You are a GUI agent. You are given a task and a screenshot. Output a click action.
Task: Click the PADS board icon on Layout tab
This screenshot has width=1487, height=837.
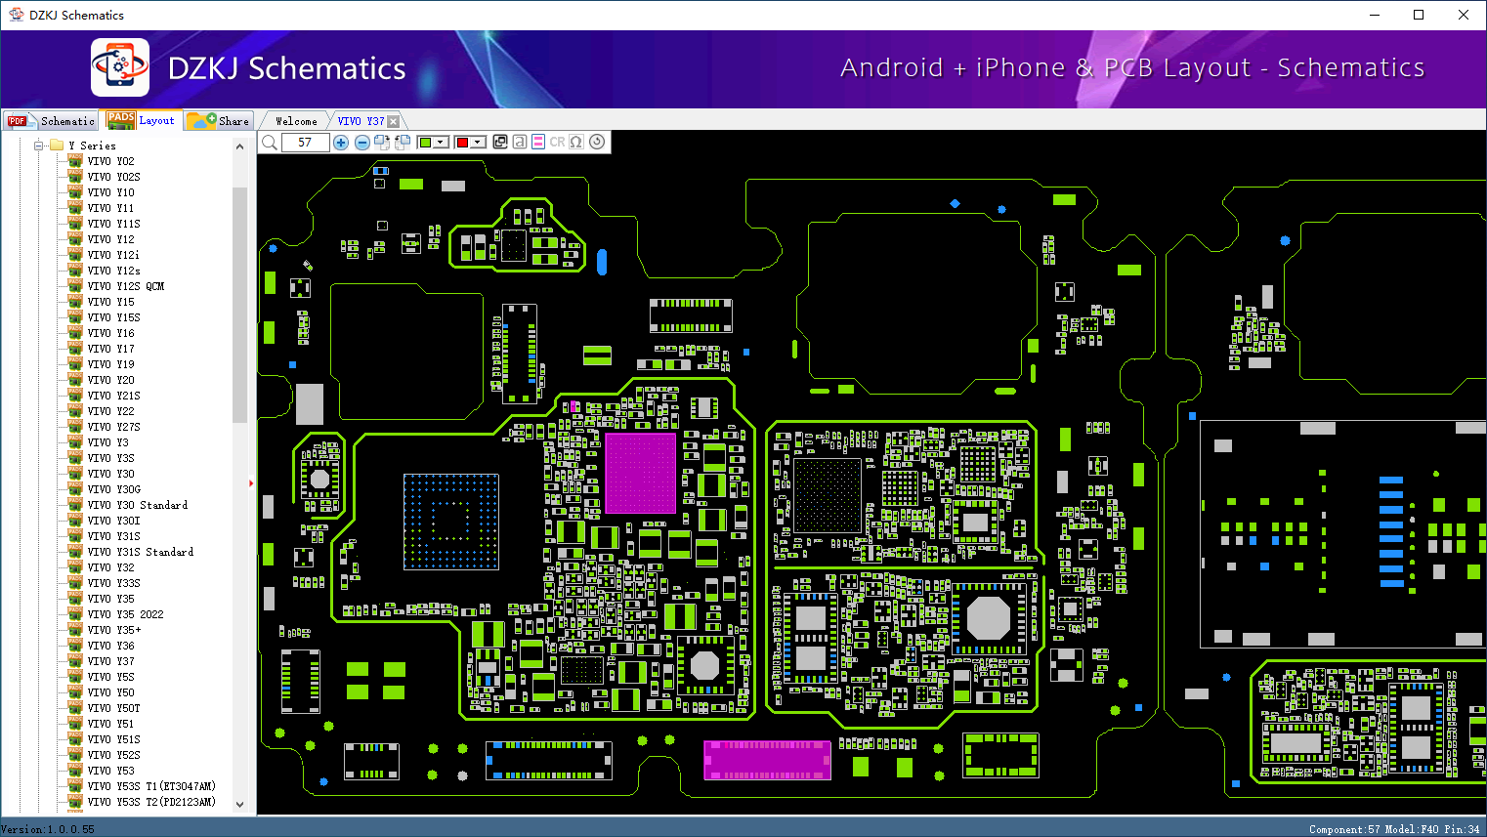tap(121, 119)
